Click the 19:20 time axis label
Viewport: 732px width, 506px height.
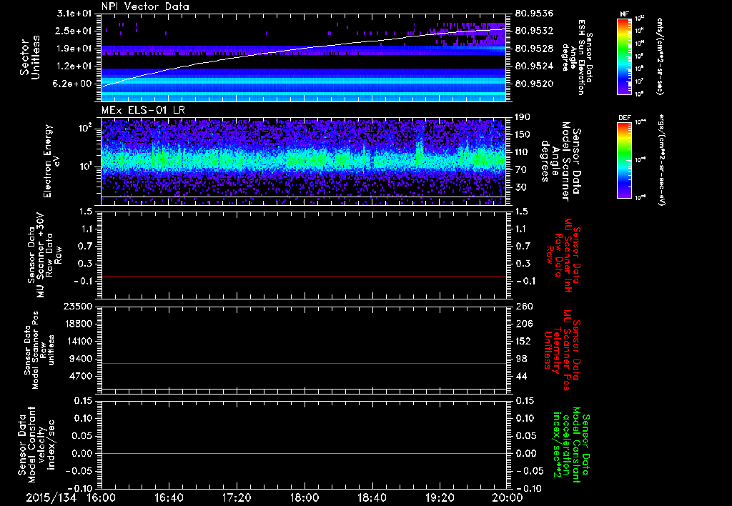click(x=440, y=497)
